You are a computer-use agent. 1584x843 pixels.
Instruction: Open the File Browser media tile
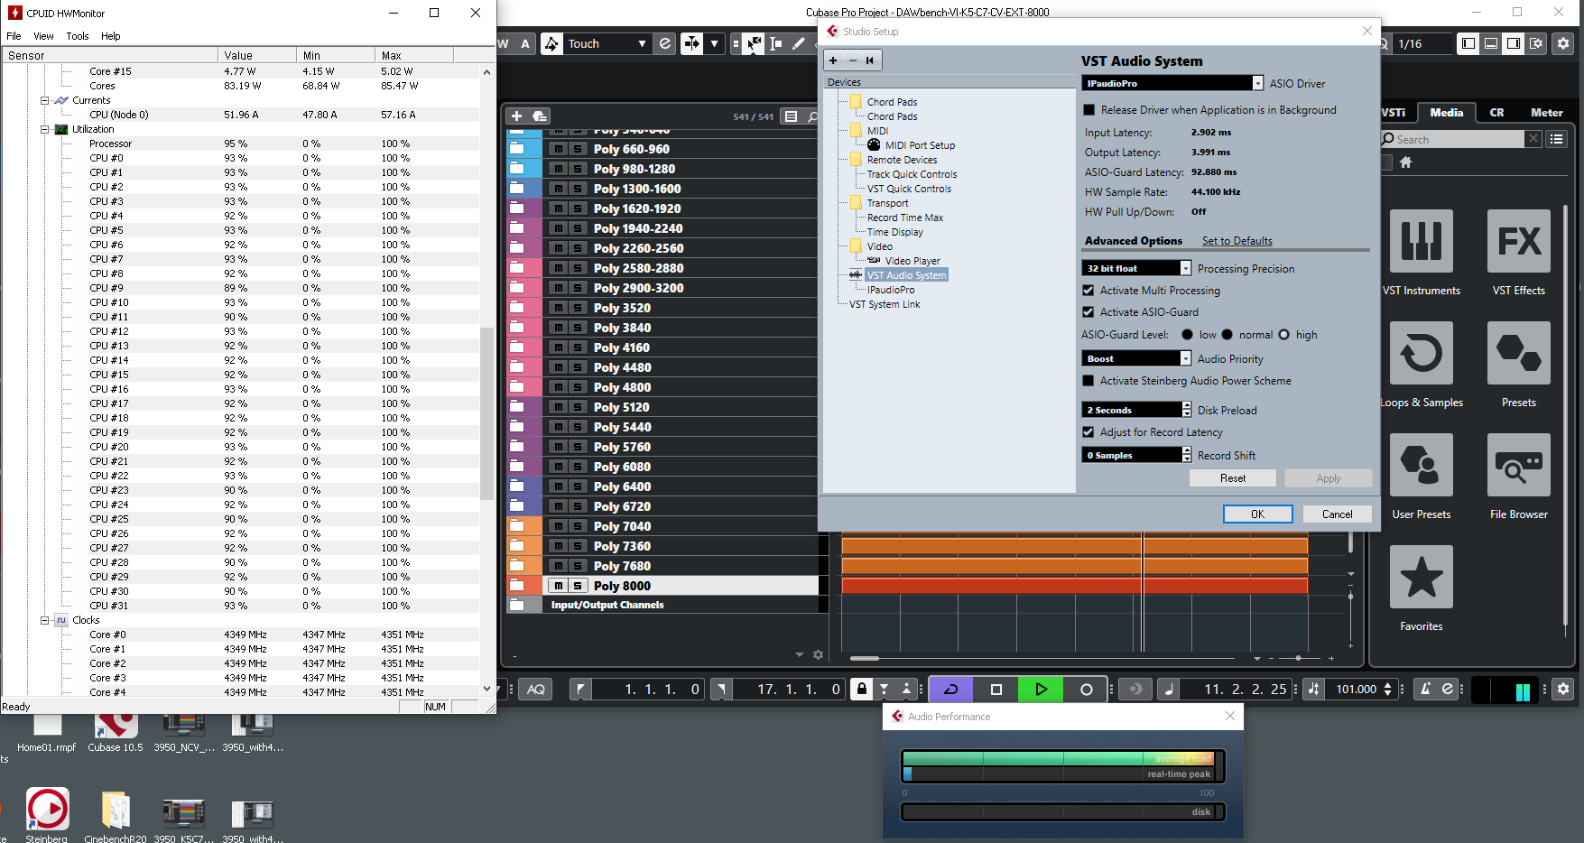[x=1519, y=465]
